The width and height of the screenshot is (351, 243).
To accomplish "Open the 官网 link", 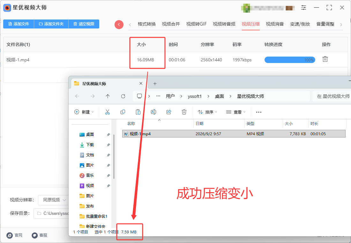I will point(15,235).
